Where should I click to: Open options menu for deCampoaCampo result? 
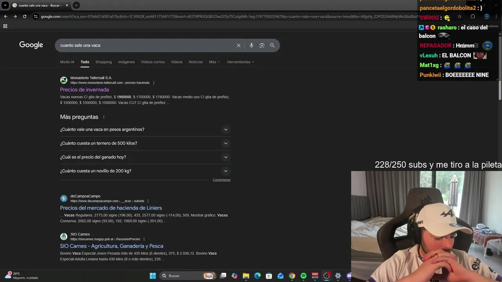(x=148, y=201)
